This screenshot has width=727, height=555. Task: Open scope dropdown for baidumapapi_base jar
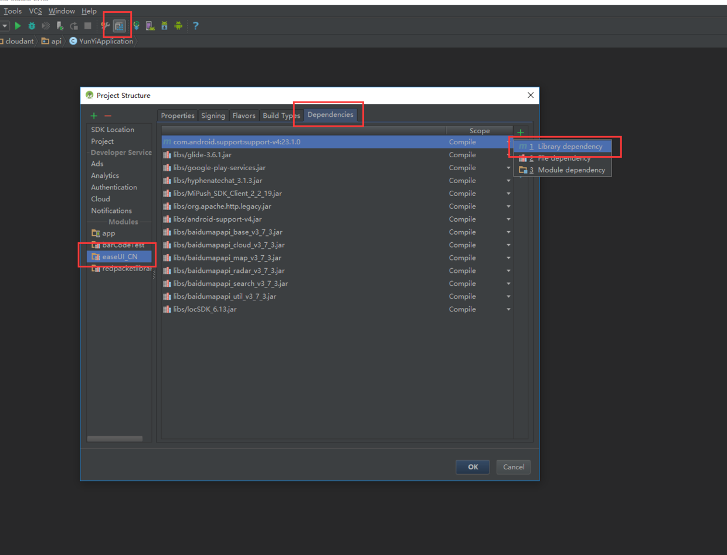[508, 232]
